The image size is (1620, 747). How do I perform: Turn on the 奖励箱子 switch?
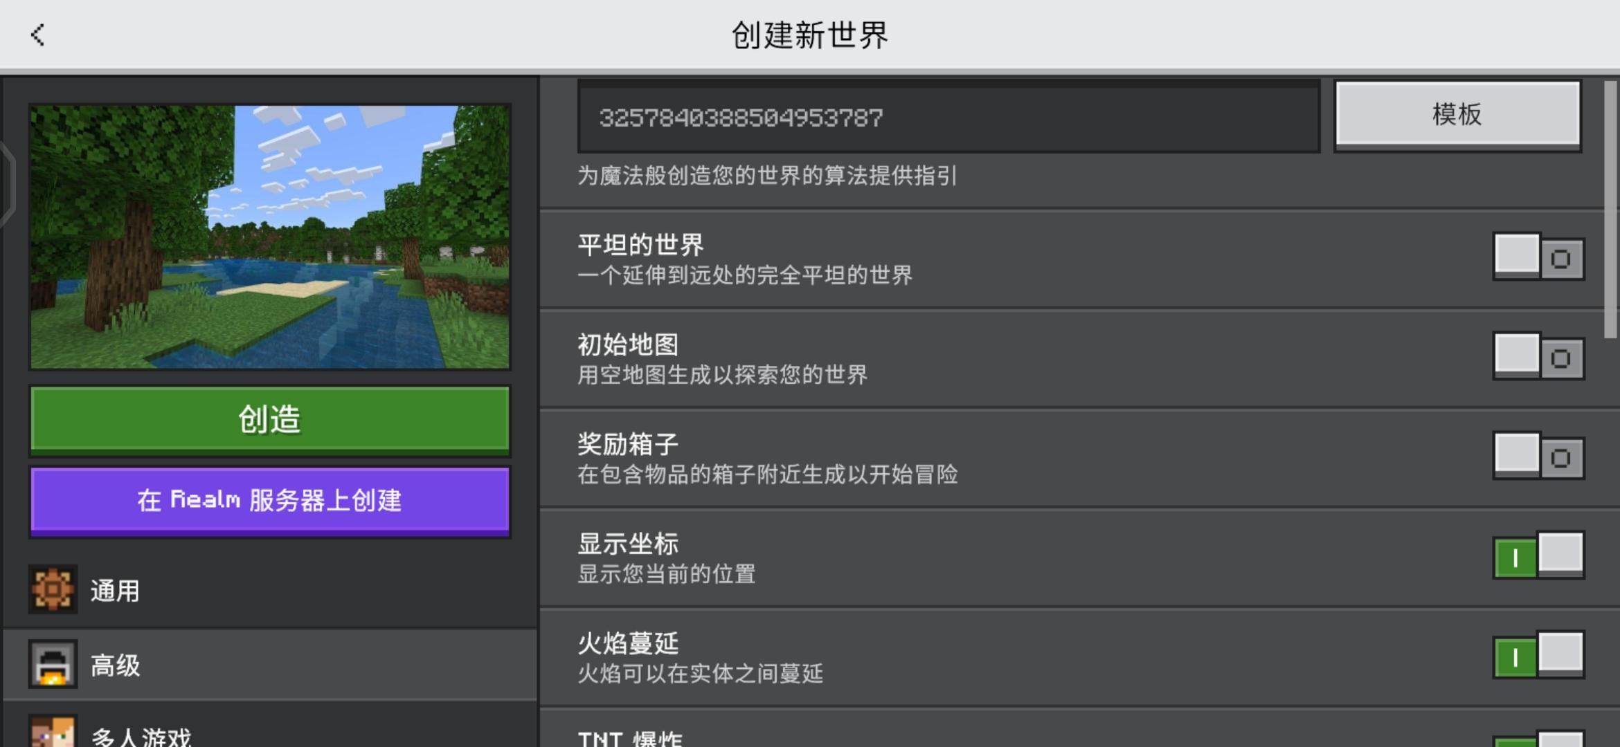click(1538, 456)
